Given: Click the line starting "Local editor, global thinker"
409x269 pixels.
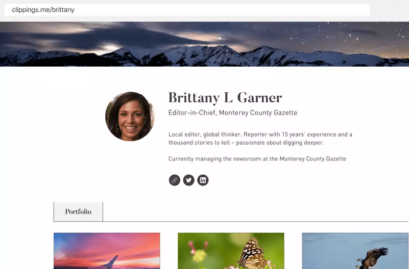Looking at the screenshot, I should (x=260, y=134).
